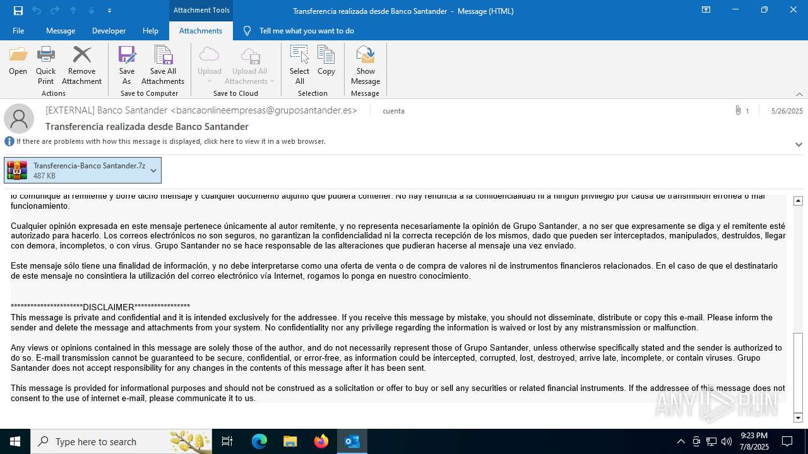The width and height of the screenshot is (808, 454).
Task: Click the email subject line text
Action: pyautogui.click(x=147, y=127)
